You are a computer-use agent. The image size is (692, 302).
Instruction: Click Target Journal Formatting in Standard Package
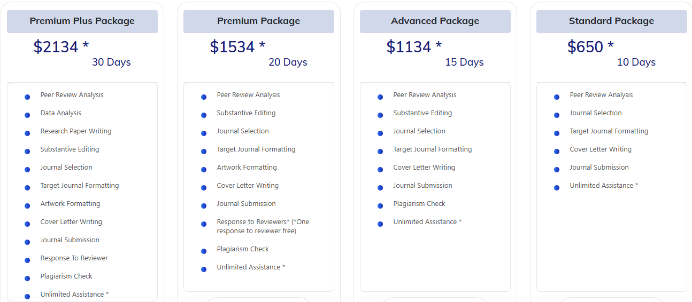(609, 131)
